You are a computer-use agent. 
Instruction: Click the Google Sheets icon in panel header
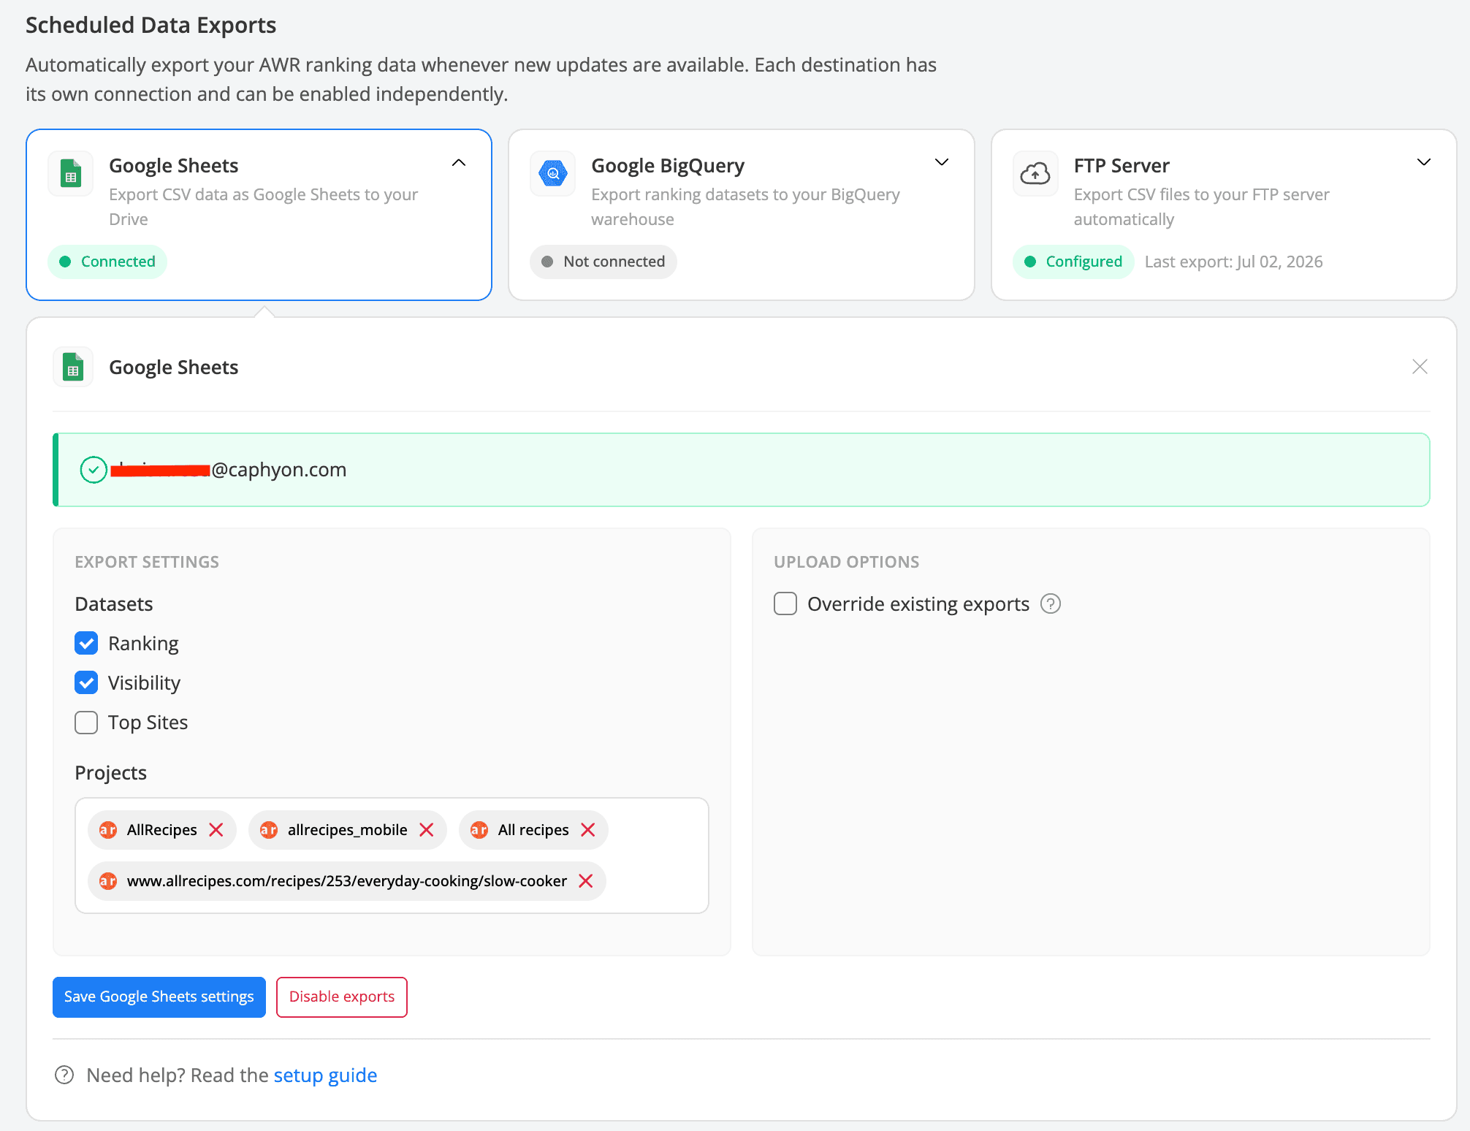click(x=73, y=367)
